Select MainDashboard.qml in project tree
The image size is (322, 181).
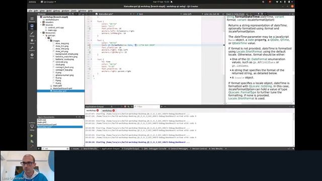62,88
